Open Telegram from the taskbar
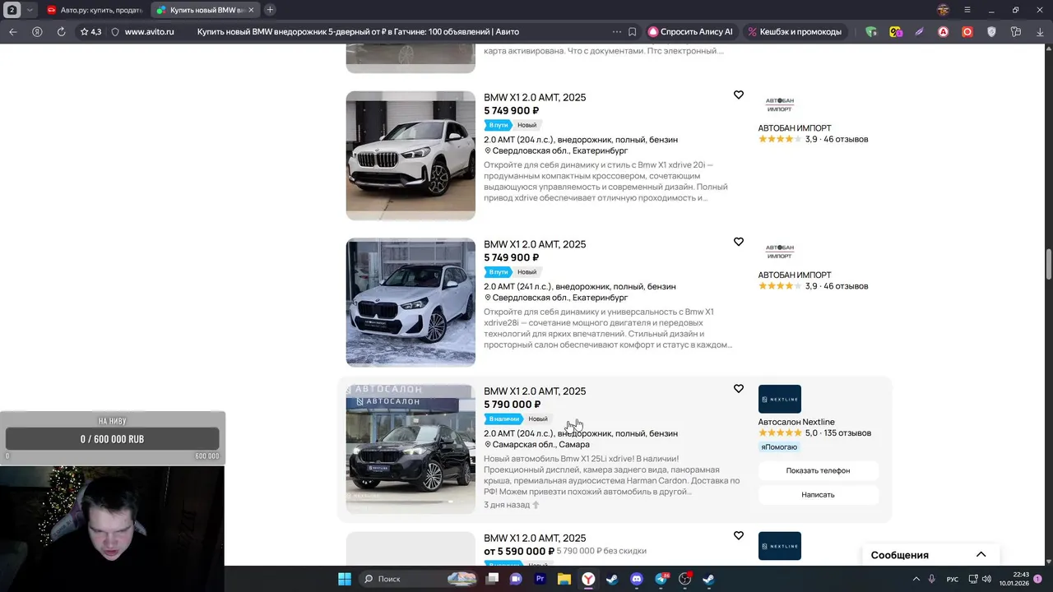Screen dimensions: 1053x592 pos(661,579)
